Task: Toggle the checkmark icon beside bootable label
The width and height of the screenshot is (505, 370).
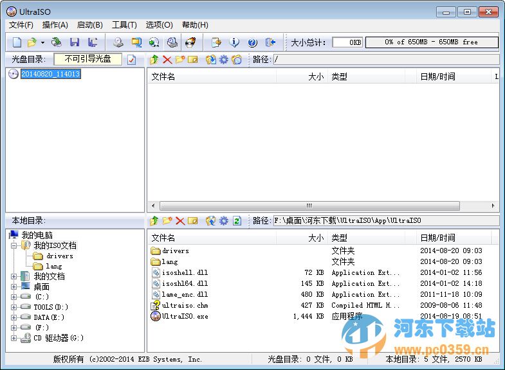Action: [x=131, y=60]
